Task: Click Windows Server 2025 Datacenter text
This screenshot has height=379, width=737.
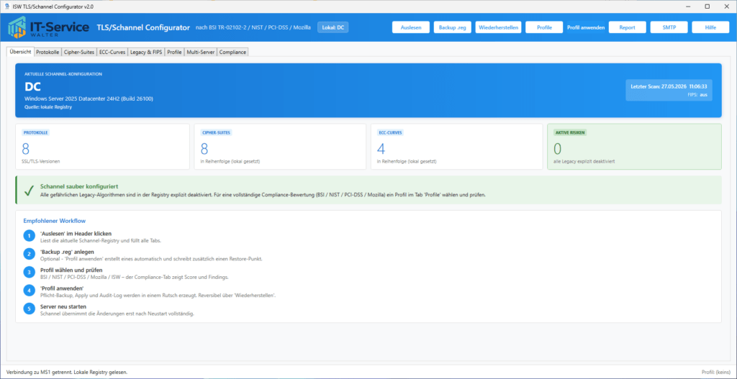Action: (89, 99)
